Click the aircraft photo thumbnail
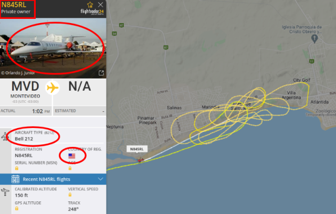The width and height of the screenshot is (336, 214). pos(53,48)
